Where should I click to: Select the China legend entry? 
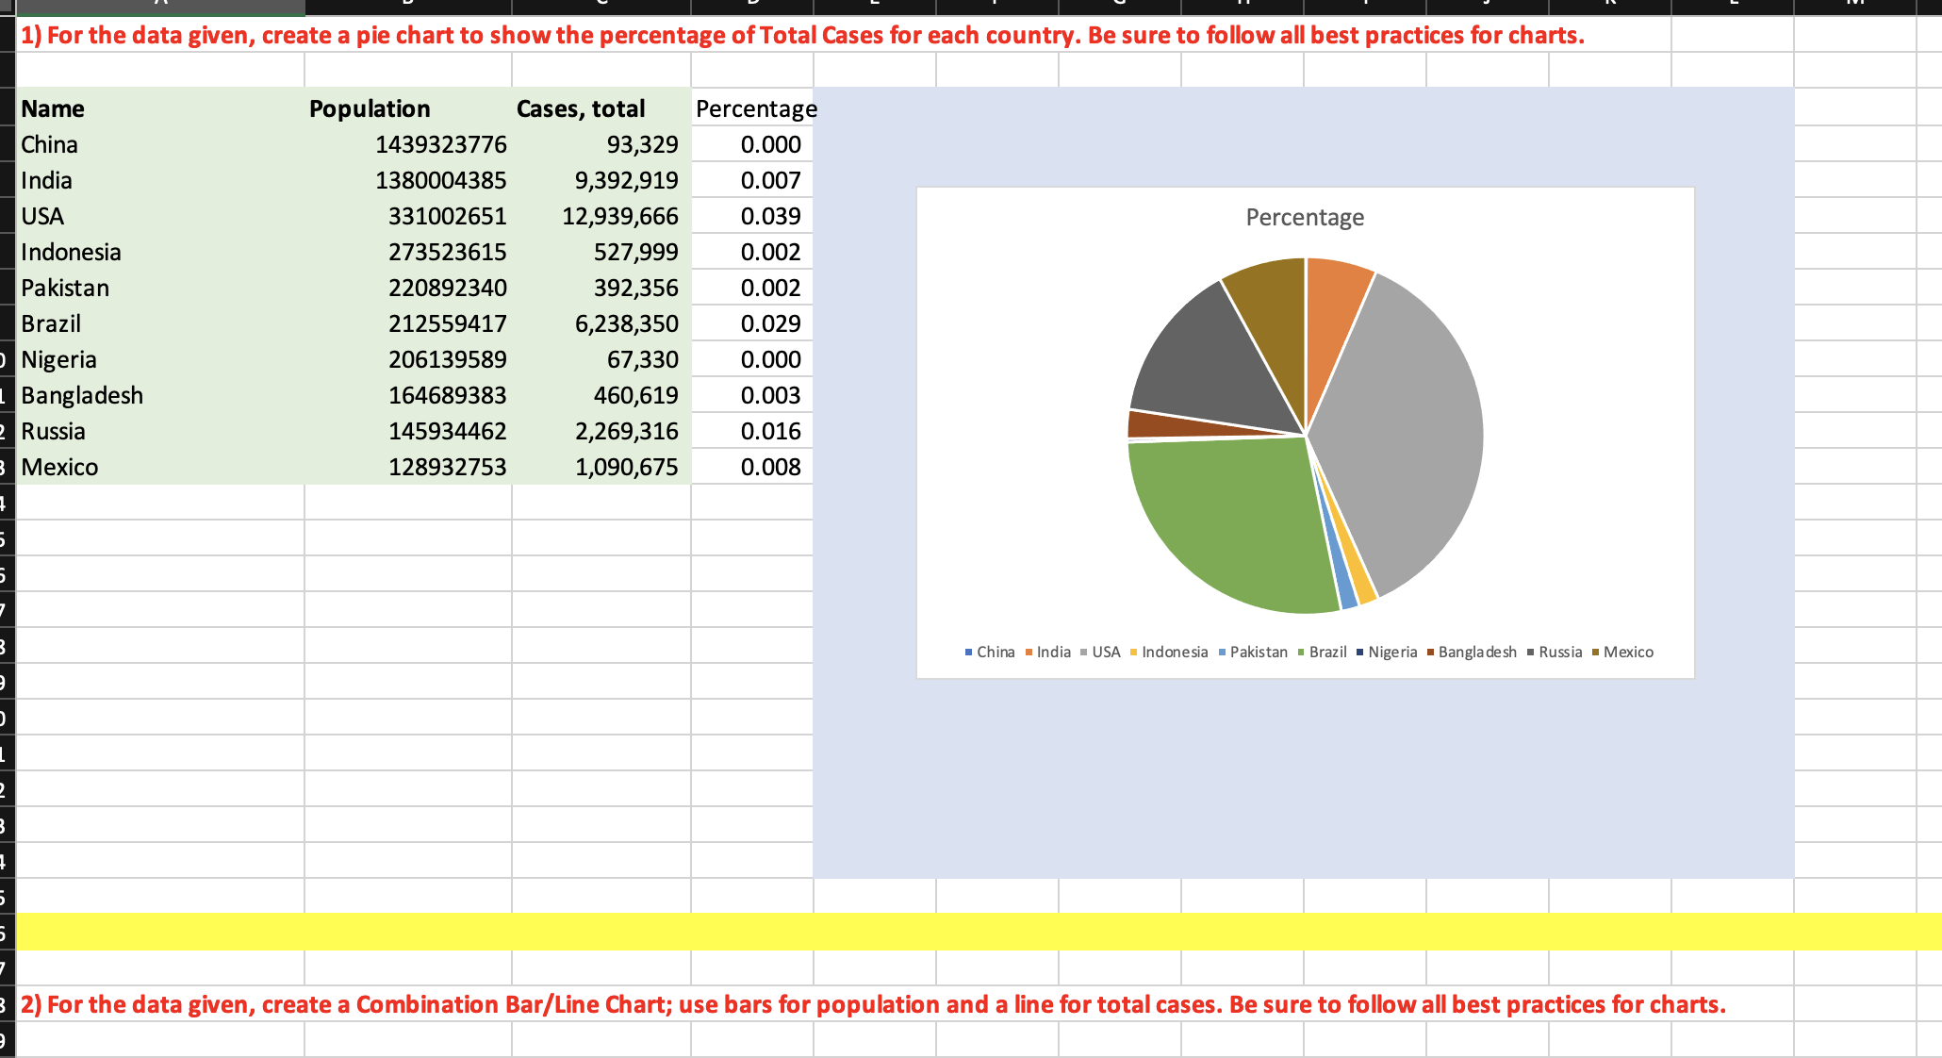(992, 652)
